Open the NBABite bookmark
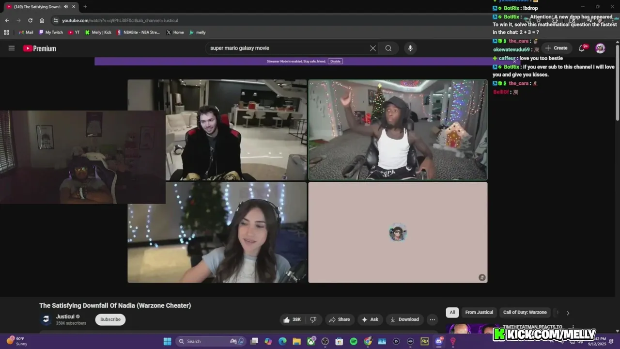The height and width of the screenshot is (349, 620). pyautogui.click(x=138, y=32)
